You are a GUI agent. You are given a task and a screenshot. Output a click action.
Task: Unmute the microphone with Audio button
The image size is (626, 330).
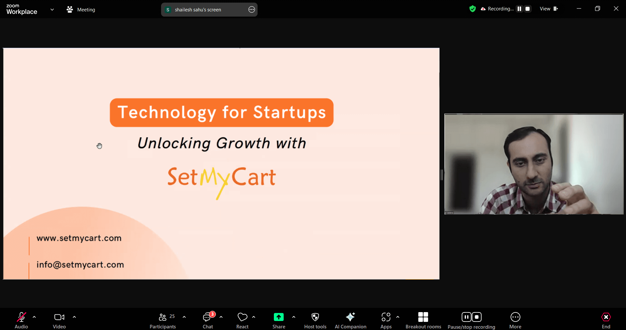(x=22, y=320)
